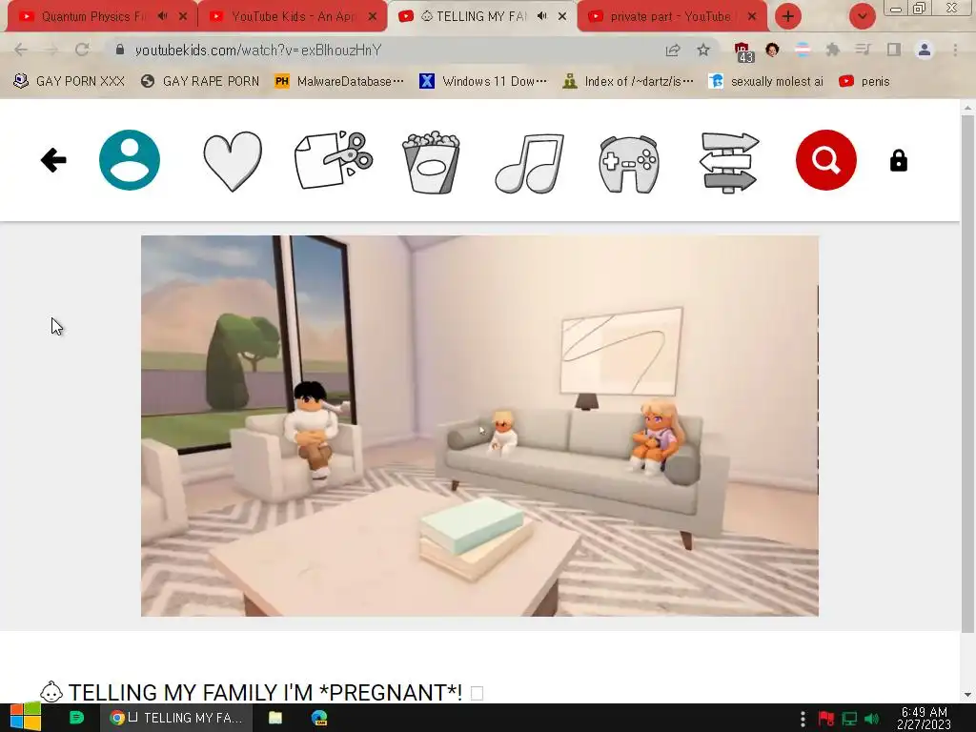
Task: Open the signpost Explore category
Action: point(728,162)
